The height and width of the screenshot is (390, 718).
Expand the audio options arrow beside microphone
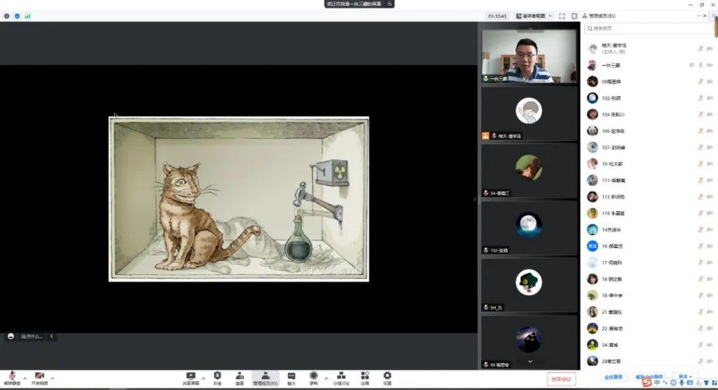25,378
